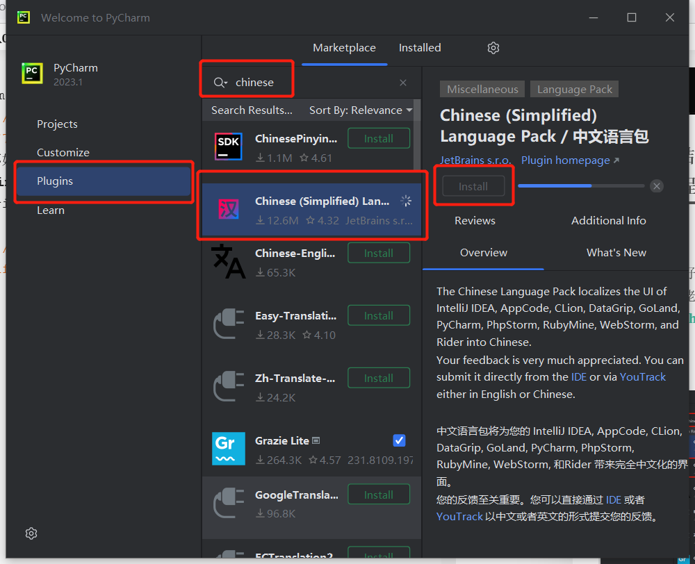Click the PyCharm logo in the title bar
Image resolution: width=695 pixels, height=564 pixels.
[24, 17]
